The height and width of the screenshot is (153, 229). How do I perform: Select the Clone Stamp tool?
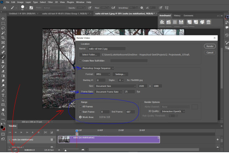click(3, 62)
